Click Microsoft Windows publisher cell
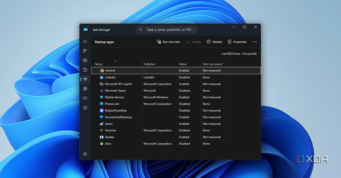The image size is (341, 178). 156,97
